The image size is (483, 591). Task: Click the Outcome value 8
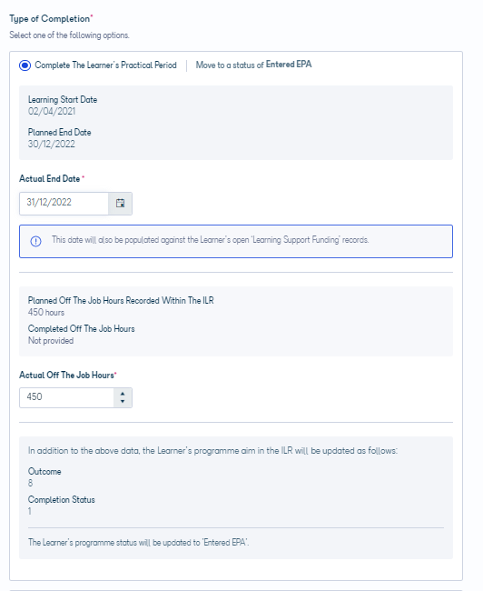pyautogui.click(x=31, y=483)
